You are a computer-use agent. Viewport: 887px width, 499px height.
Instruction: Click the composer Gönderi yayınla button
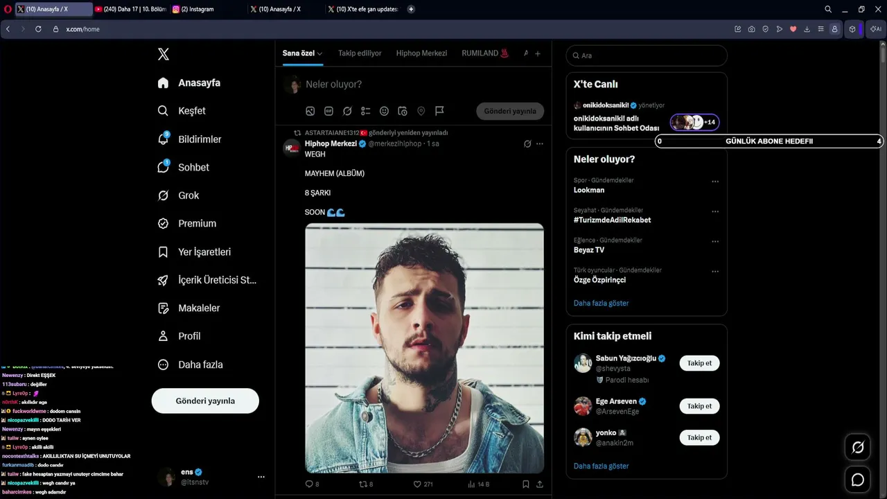510,111
